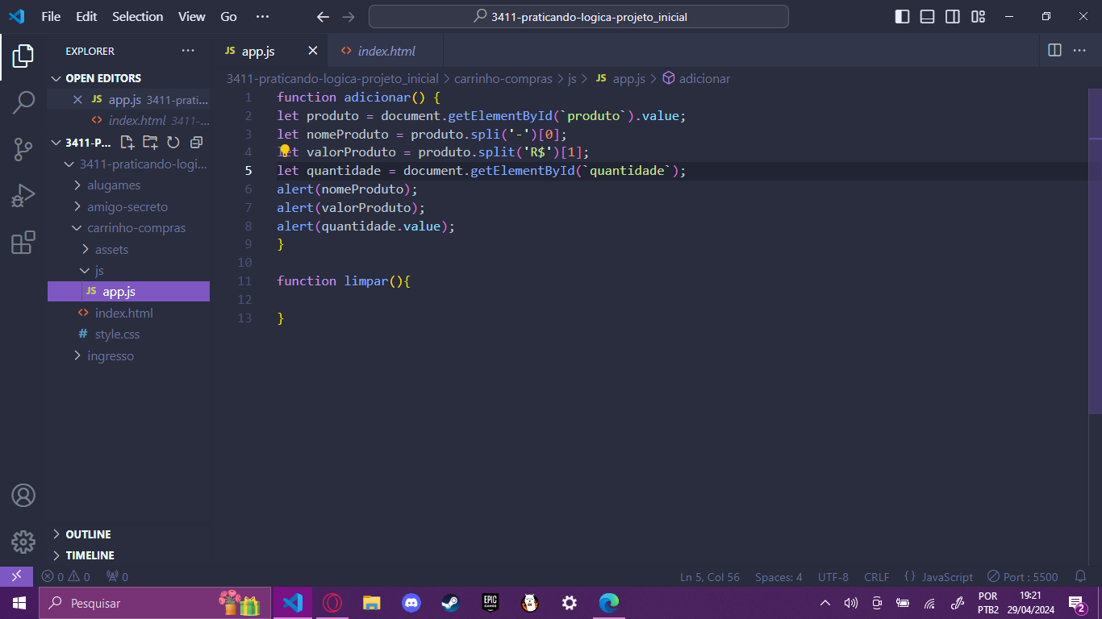Split the editor to the right
The height and width of the screenshot is (619, 1102).
coord(1054,50)
